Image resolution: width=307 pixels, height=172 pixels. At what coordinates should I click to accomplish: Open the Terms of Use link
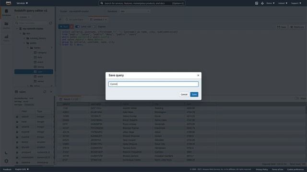277,170
